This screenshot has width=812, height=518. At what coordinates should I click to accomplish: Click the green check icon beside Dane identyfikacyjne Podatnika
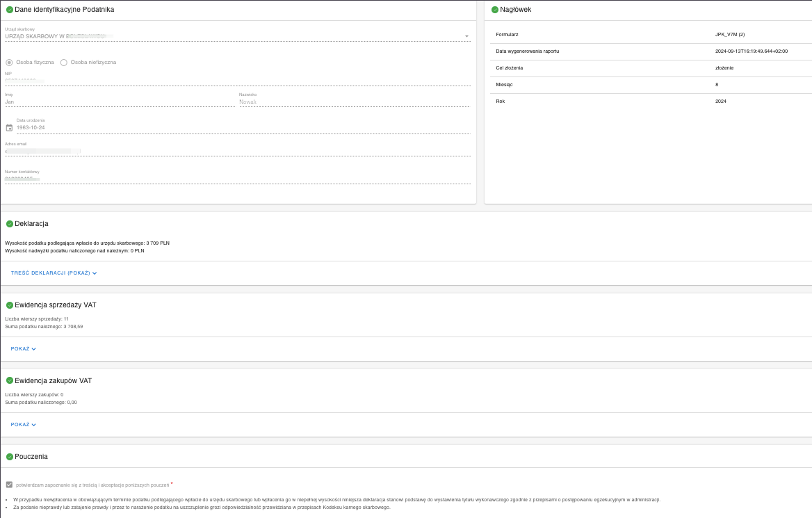coord(9,10)
